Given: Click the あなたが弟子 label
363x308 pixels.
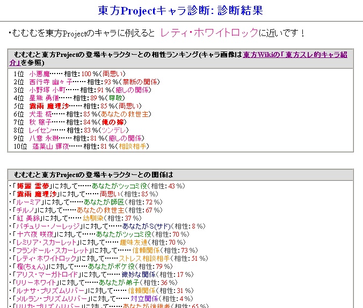Looking at the screenshot, I should [x=119, y=283].
